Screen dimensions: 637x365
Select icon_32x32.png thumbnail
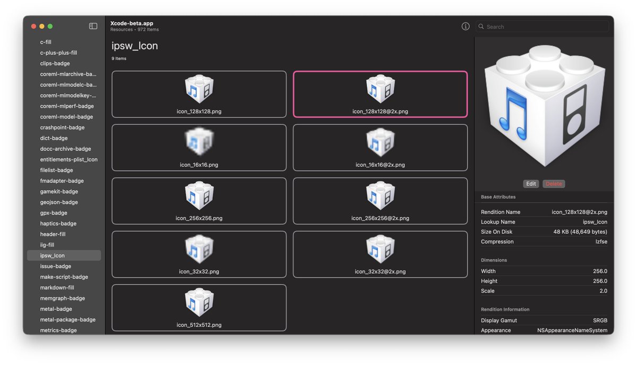coord(199,254)
